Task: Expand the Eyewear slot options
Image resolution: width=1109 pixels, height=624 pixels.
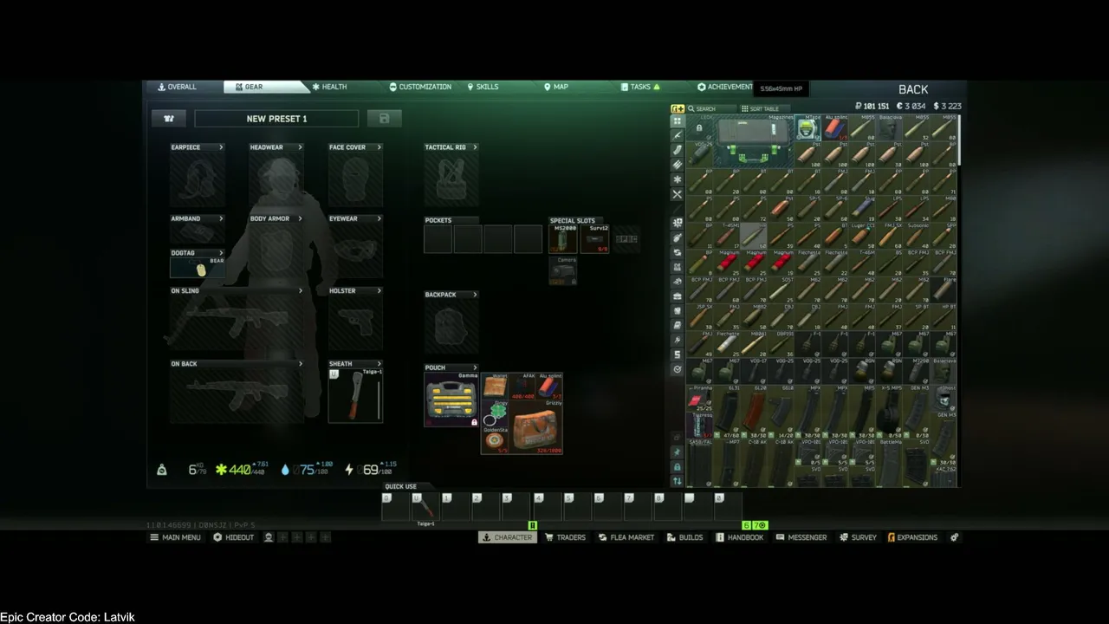Action: pos(379,218)
